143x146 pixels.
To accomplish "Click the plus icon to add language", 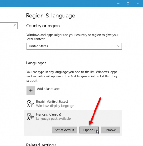I will click(x=31, y=90).
